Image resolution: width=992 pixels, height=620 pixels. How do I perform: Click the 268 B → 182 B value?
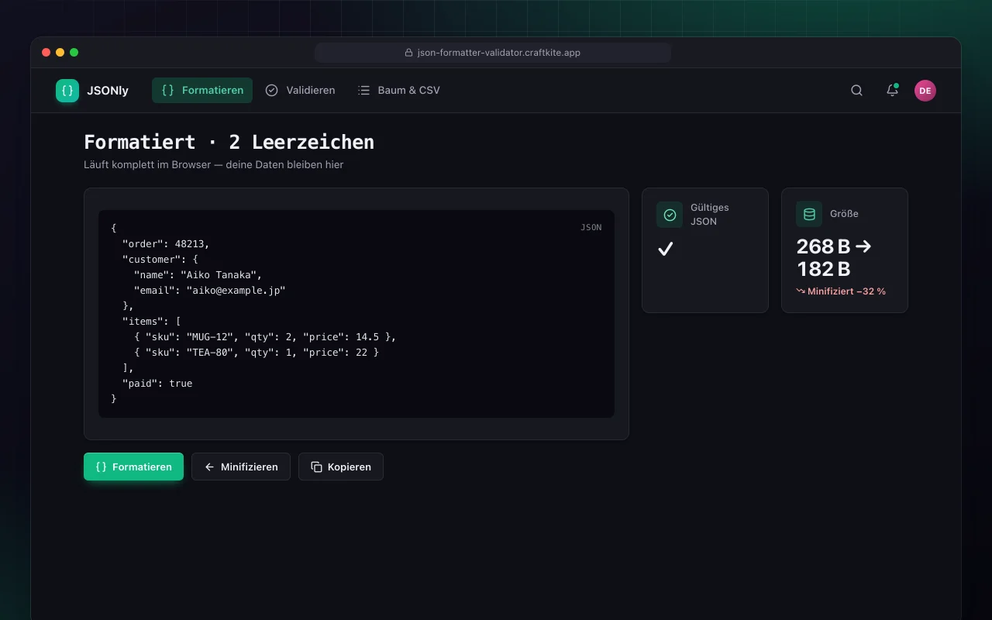coord(834,257)
